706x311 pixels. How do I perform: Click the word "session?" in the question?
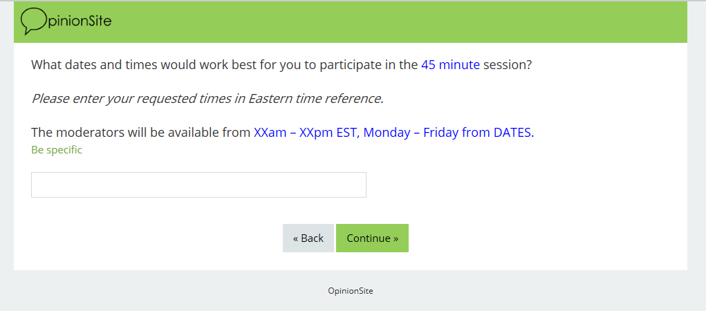[x=508, y=66]
